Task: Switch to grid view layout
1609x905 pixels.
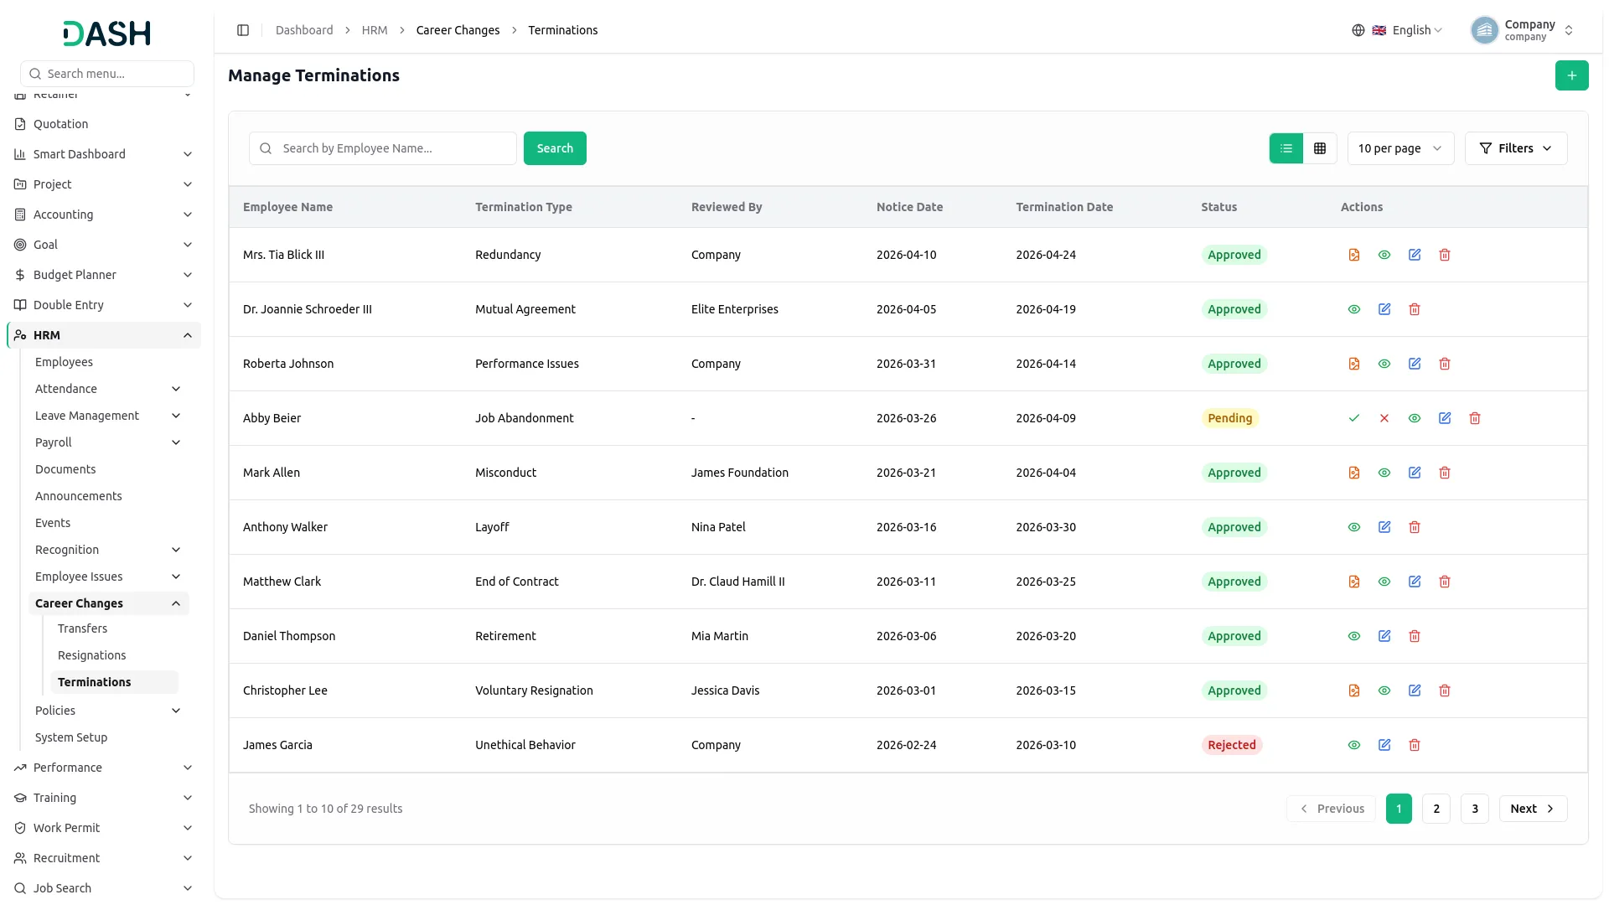Action: (1319, 148)
